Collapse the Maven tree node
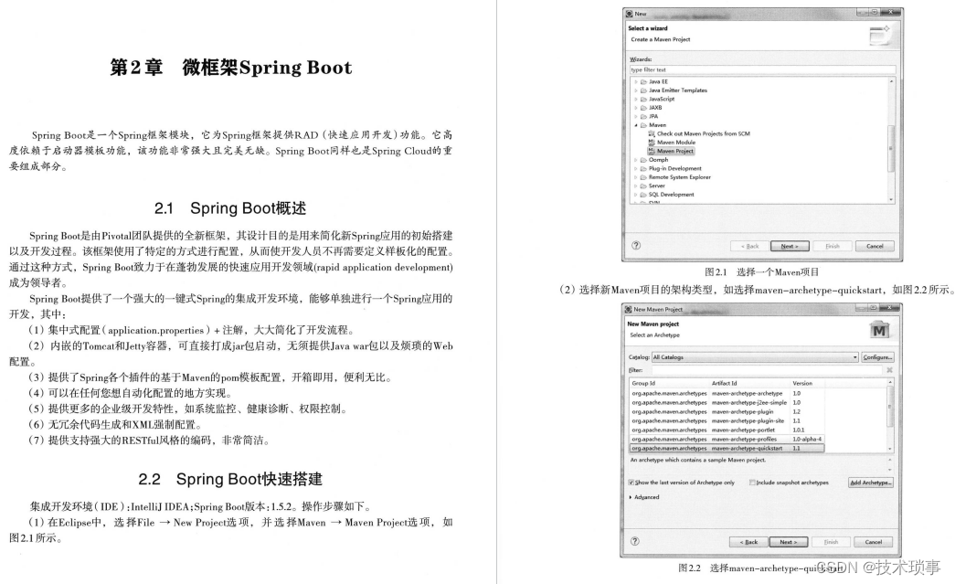The image size is (955, 584). [634, 125]
